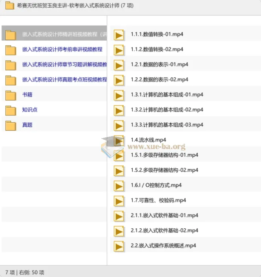Open the 嵌入式系统设计师精讲班视频教程 folder link

tap(64, 34)
